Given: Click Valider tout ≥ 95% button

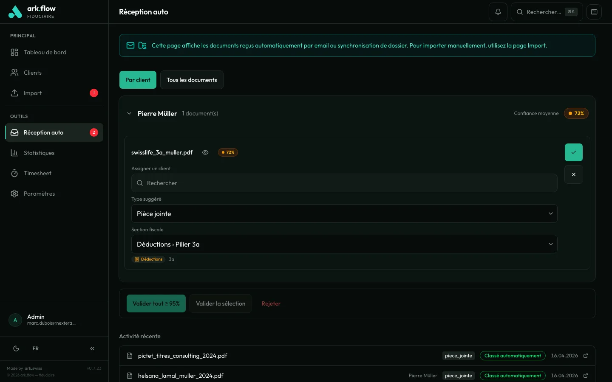Looking at the screenshot, I should click(156, 303).
